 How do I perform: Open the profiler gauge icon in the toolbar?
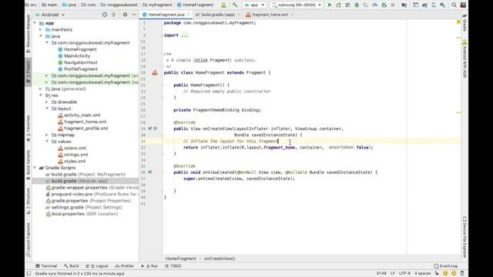(x=375, y=5)
